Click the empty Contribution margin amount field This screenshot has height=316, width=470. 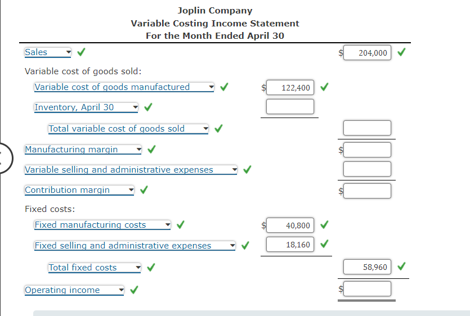tap(367, 190)
